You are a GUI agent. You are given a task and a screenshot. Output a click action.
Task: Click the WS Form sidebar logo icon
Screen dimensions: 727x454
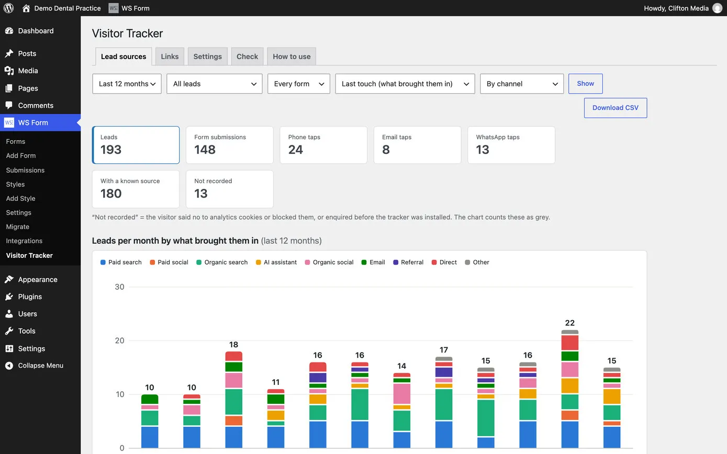pyautogui.click(x=9, y=122)
